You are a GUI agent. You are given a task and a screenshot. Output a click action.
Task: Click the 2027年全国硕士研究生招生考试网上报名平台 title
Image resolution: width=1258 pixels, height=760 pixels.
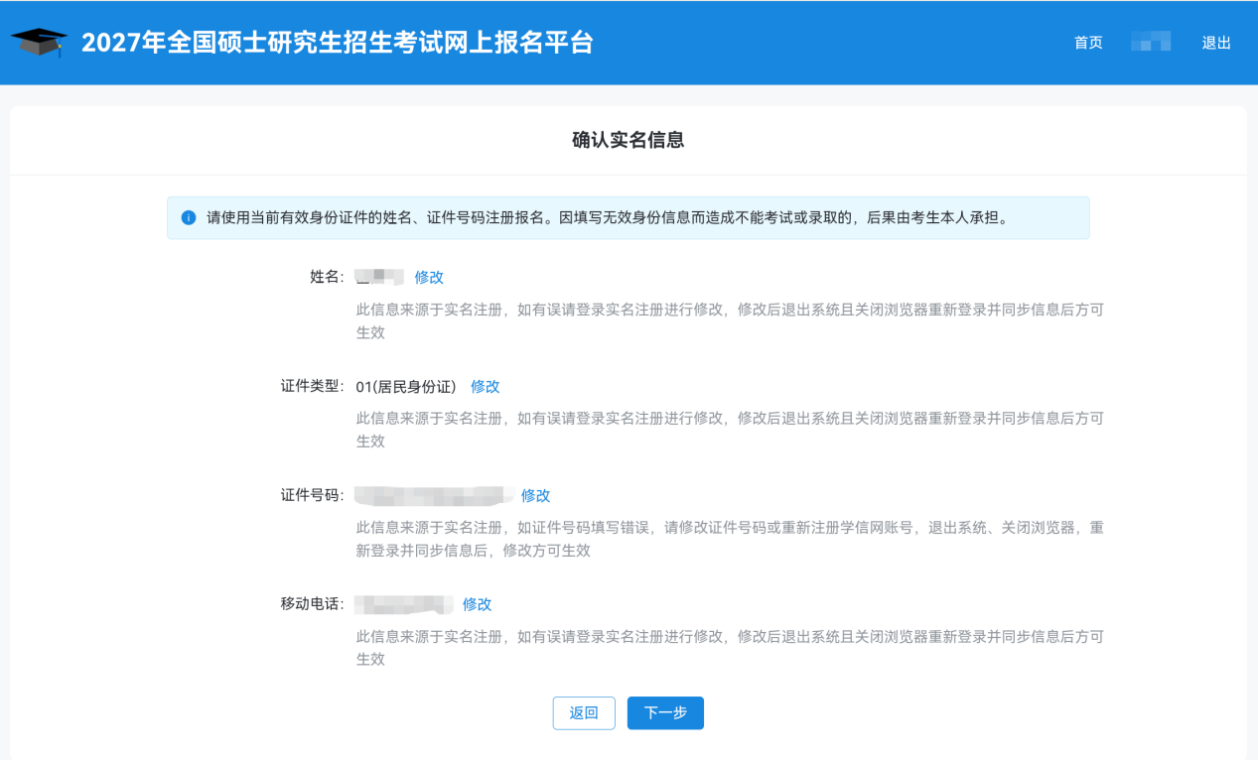tap(338, 43)
